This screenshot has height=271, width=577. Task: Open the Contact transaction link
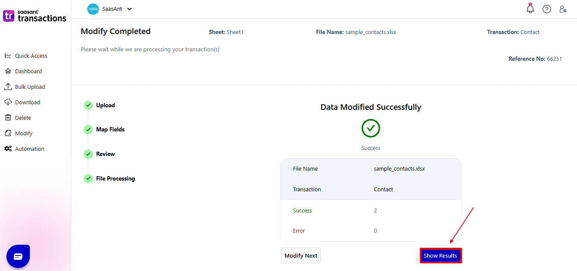529,32
